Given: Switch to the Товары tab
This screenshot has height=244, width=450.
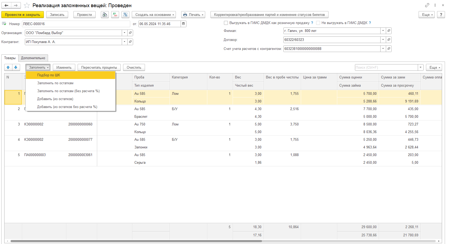Looking at the screenshot, I should coord(10,58).
